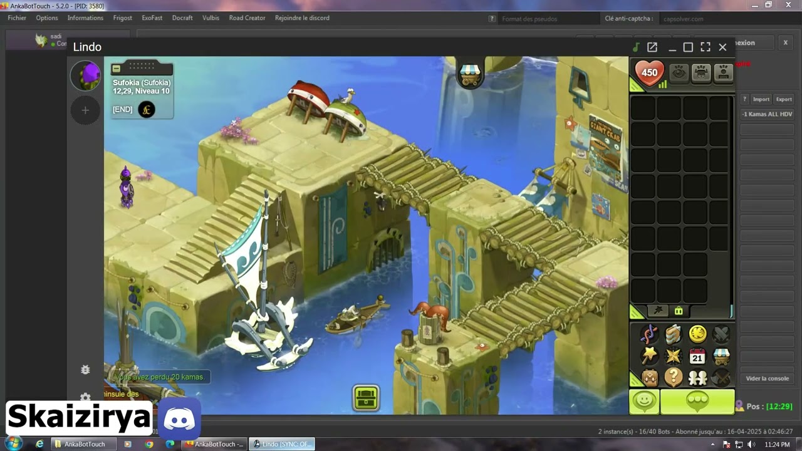The image size is (802, 451).
Task: Expand the green triangle beside shortcut tabs
Action: click(636, 312)
